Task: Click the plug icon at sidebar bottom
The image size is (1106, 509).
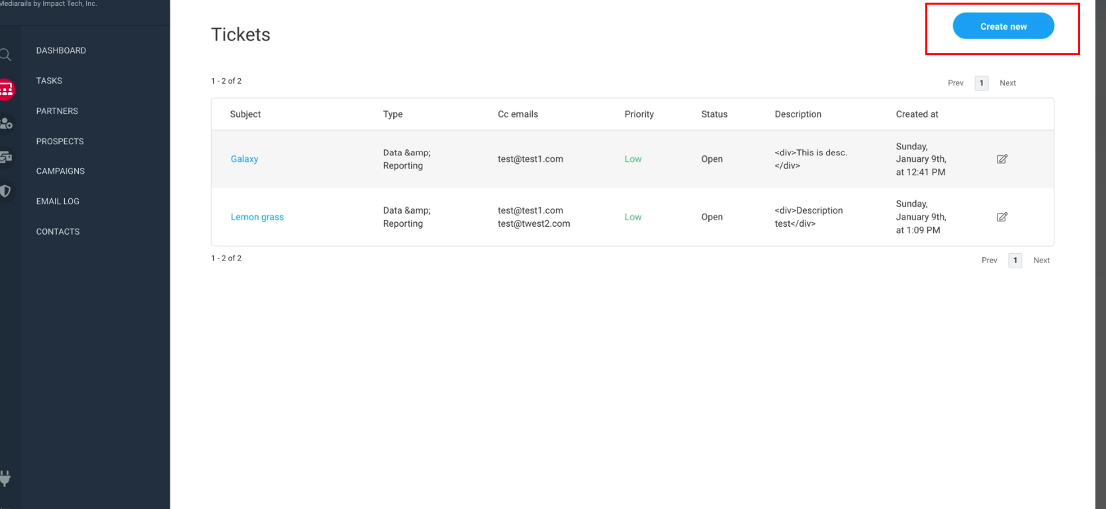Action: pyautogui.click(x=5, y=478)
